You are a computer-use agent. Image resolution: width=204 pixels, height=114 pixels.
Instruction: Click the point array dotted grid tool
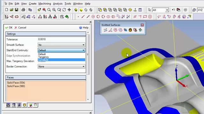135,17
